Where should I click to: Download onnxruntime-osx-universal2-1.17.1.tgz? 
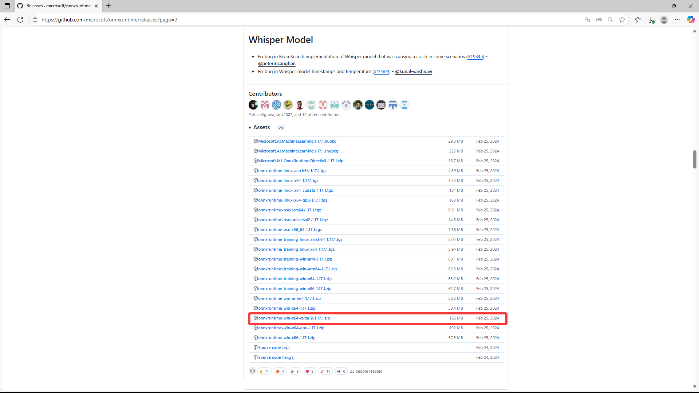point(293,220)
